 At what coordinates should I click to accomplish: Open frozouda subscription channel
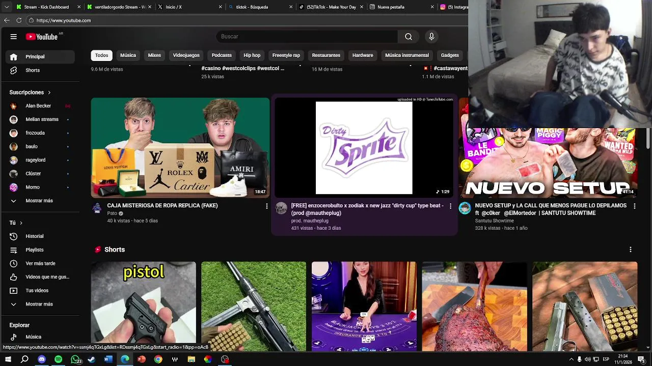click(40, 133)
